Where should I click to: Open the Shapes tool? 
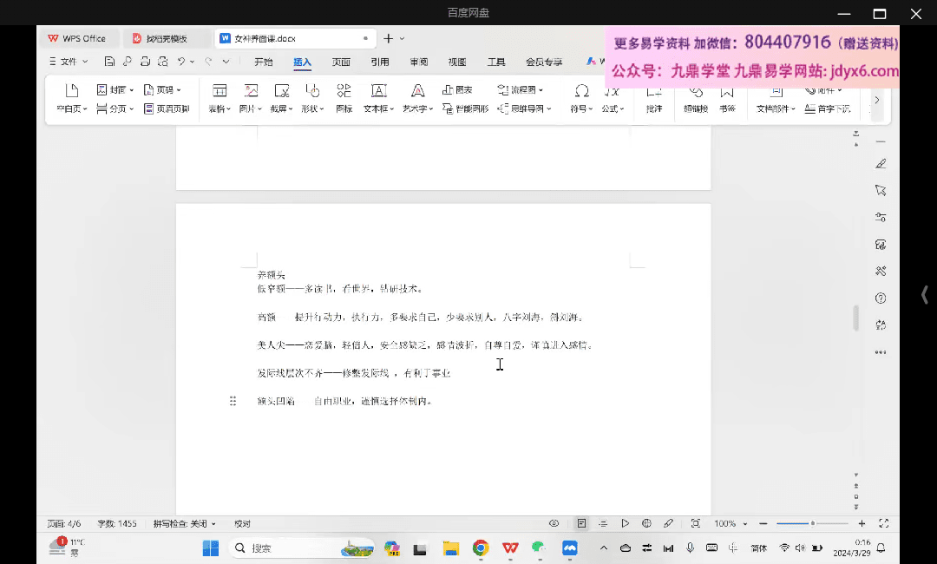[x=312, y=91]
